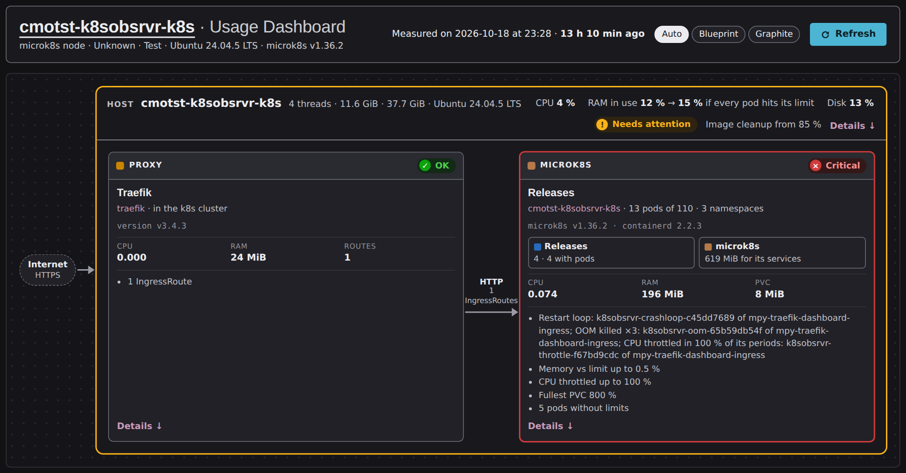Viewport: 906px width, 473px height.
Task: Click the Critical status badge label
Action: tap(842, 166)
